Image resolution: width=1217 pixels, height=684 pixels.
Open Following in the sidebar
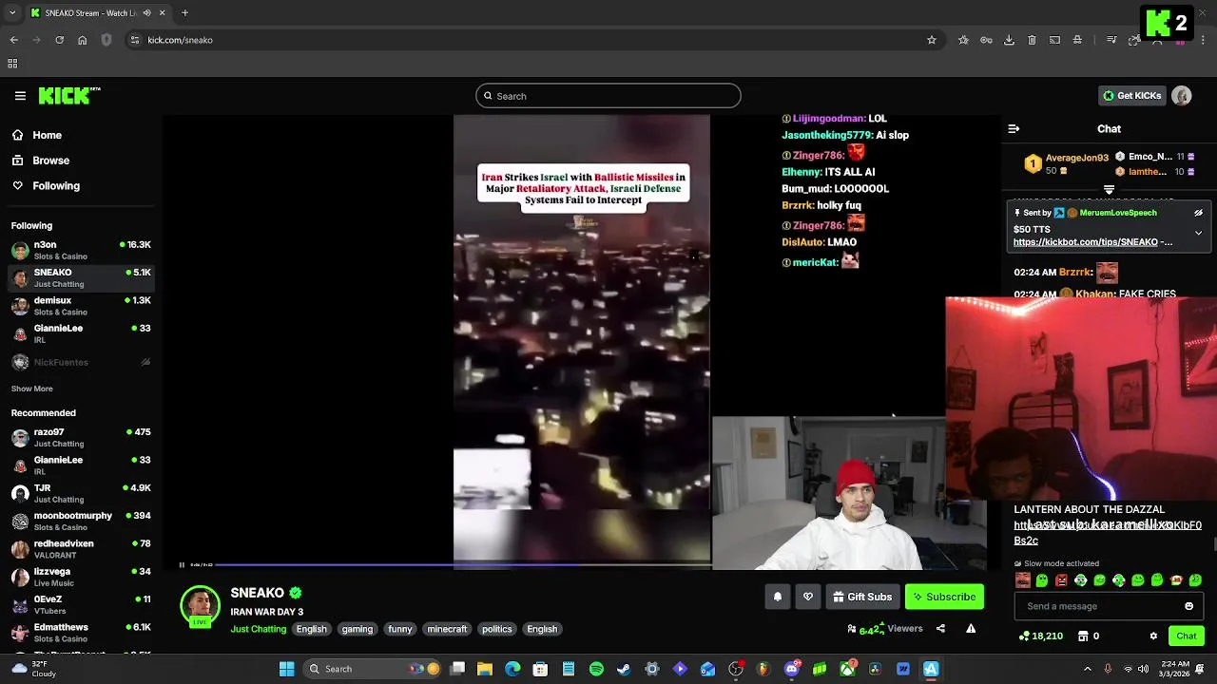point(56,186)
